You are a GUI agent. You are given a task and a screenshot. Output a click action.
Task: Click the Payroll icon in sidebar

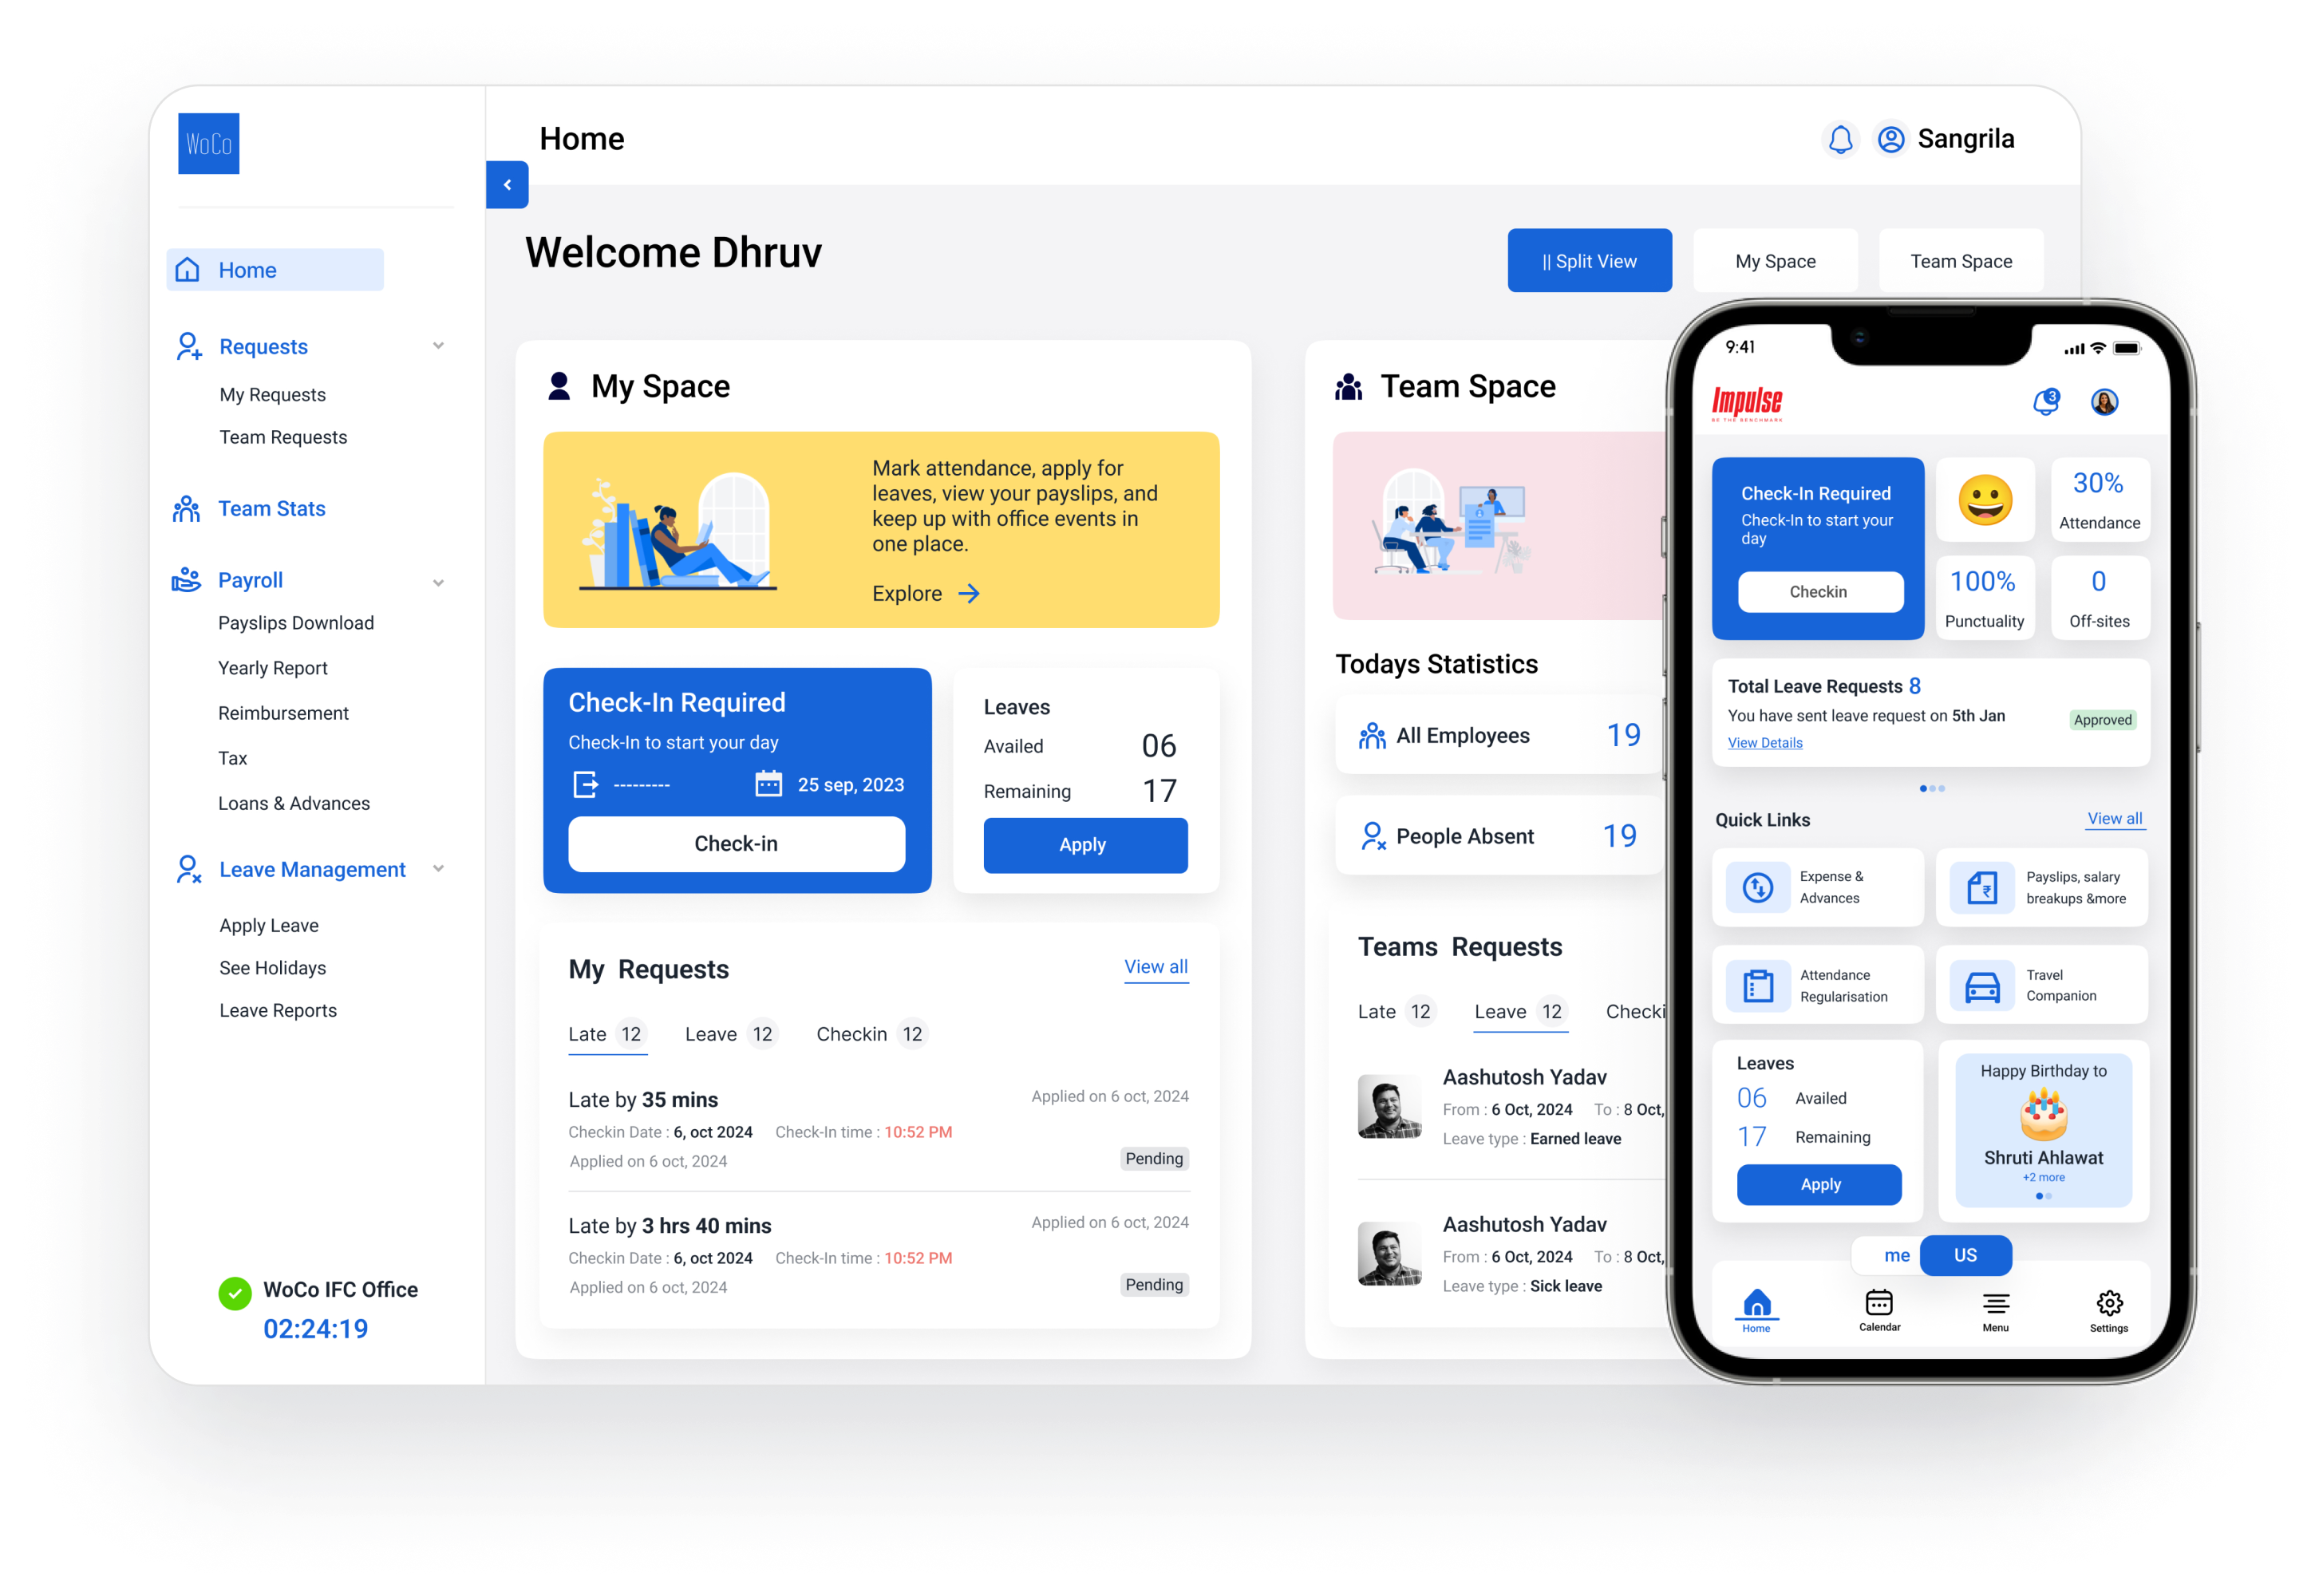pos(183,579)
